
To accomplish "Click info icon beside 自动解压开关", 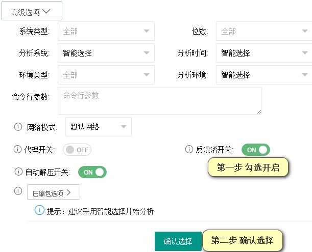I will 18,172.
